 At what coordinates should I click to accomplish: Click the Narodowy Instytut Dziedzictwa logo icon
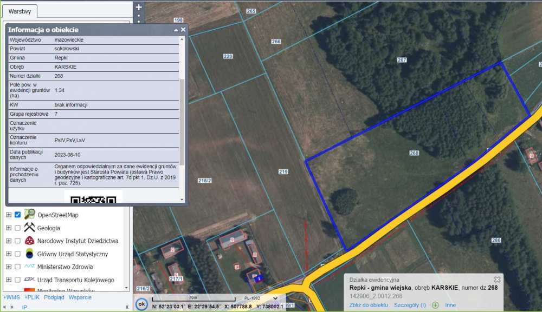pyautogui.click(x=29, y=241)
